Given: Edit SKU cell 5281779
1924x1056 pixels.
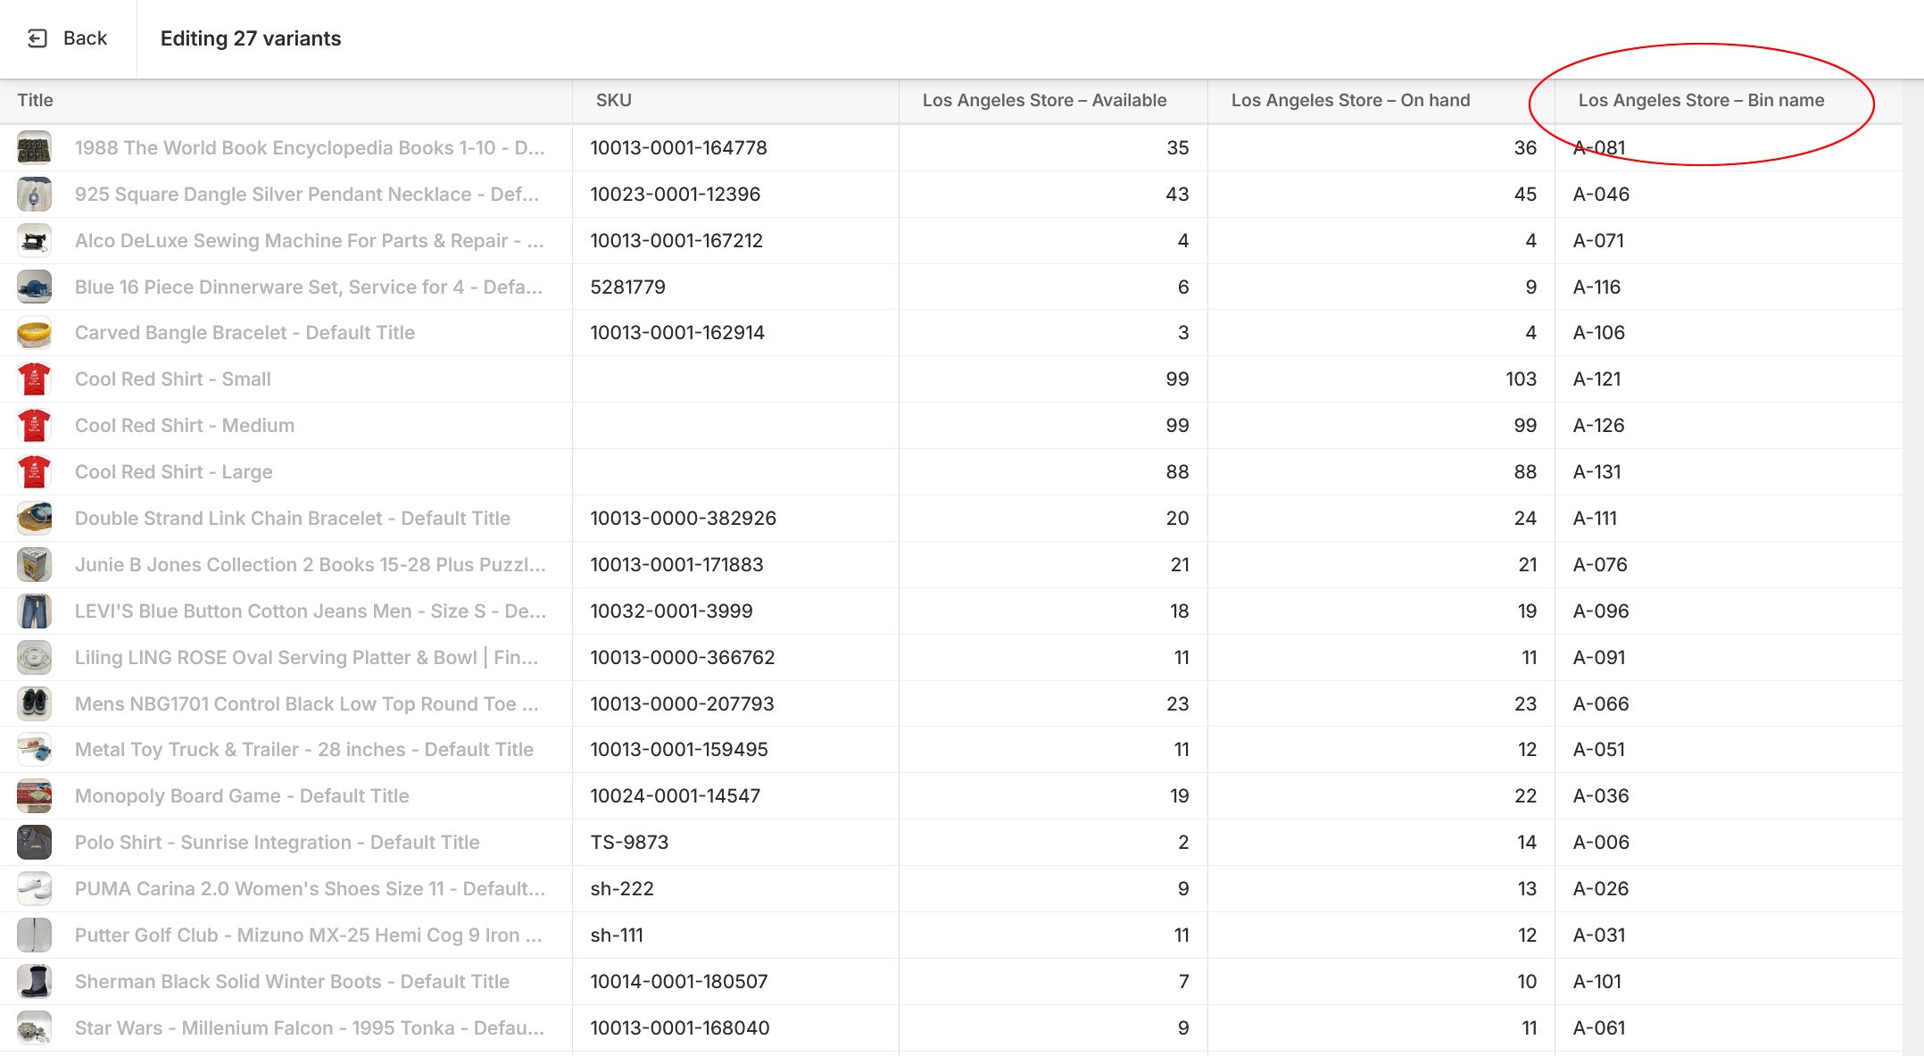Looking at the screenshot, I should coord(735,287).
